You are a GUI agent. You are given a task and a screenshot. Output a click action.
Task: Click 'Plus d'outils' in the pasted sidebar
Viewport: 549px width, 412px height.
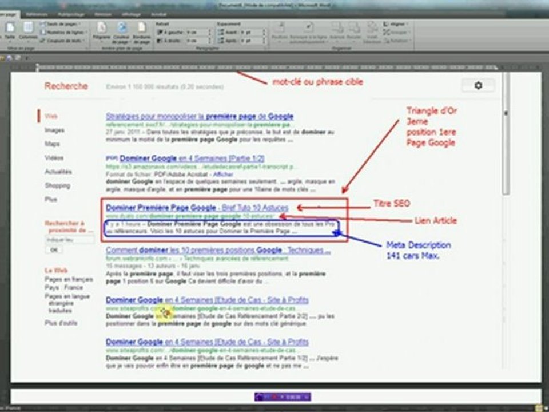point(61,323)
